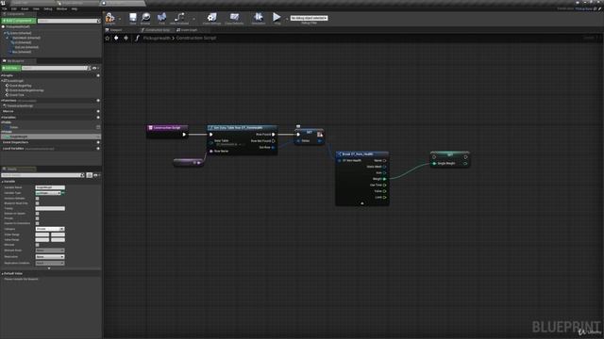Image resolution: width=604 pixels, height=339 pixels.
Task: Expand advanced variable options arrow
Action: tap(49, 268)
